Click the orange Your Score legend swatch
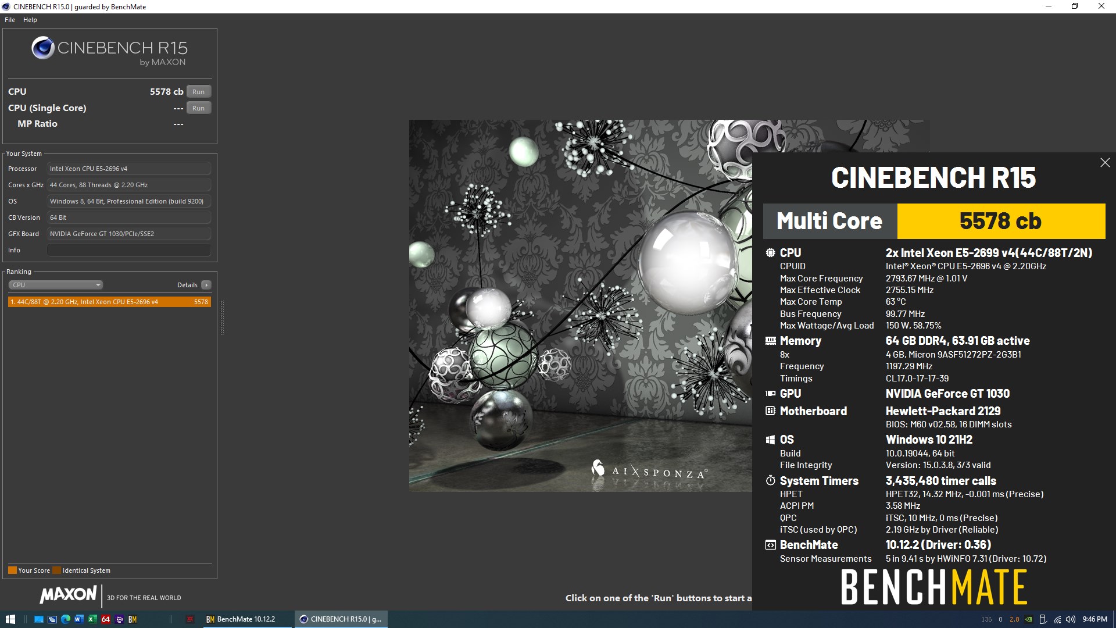The width and height of the screenshot is (1116, 628). click(x=12, y=570)
